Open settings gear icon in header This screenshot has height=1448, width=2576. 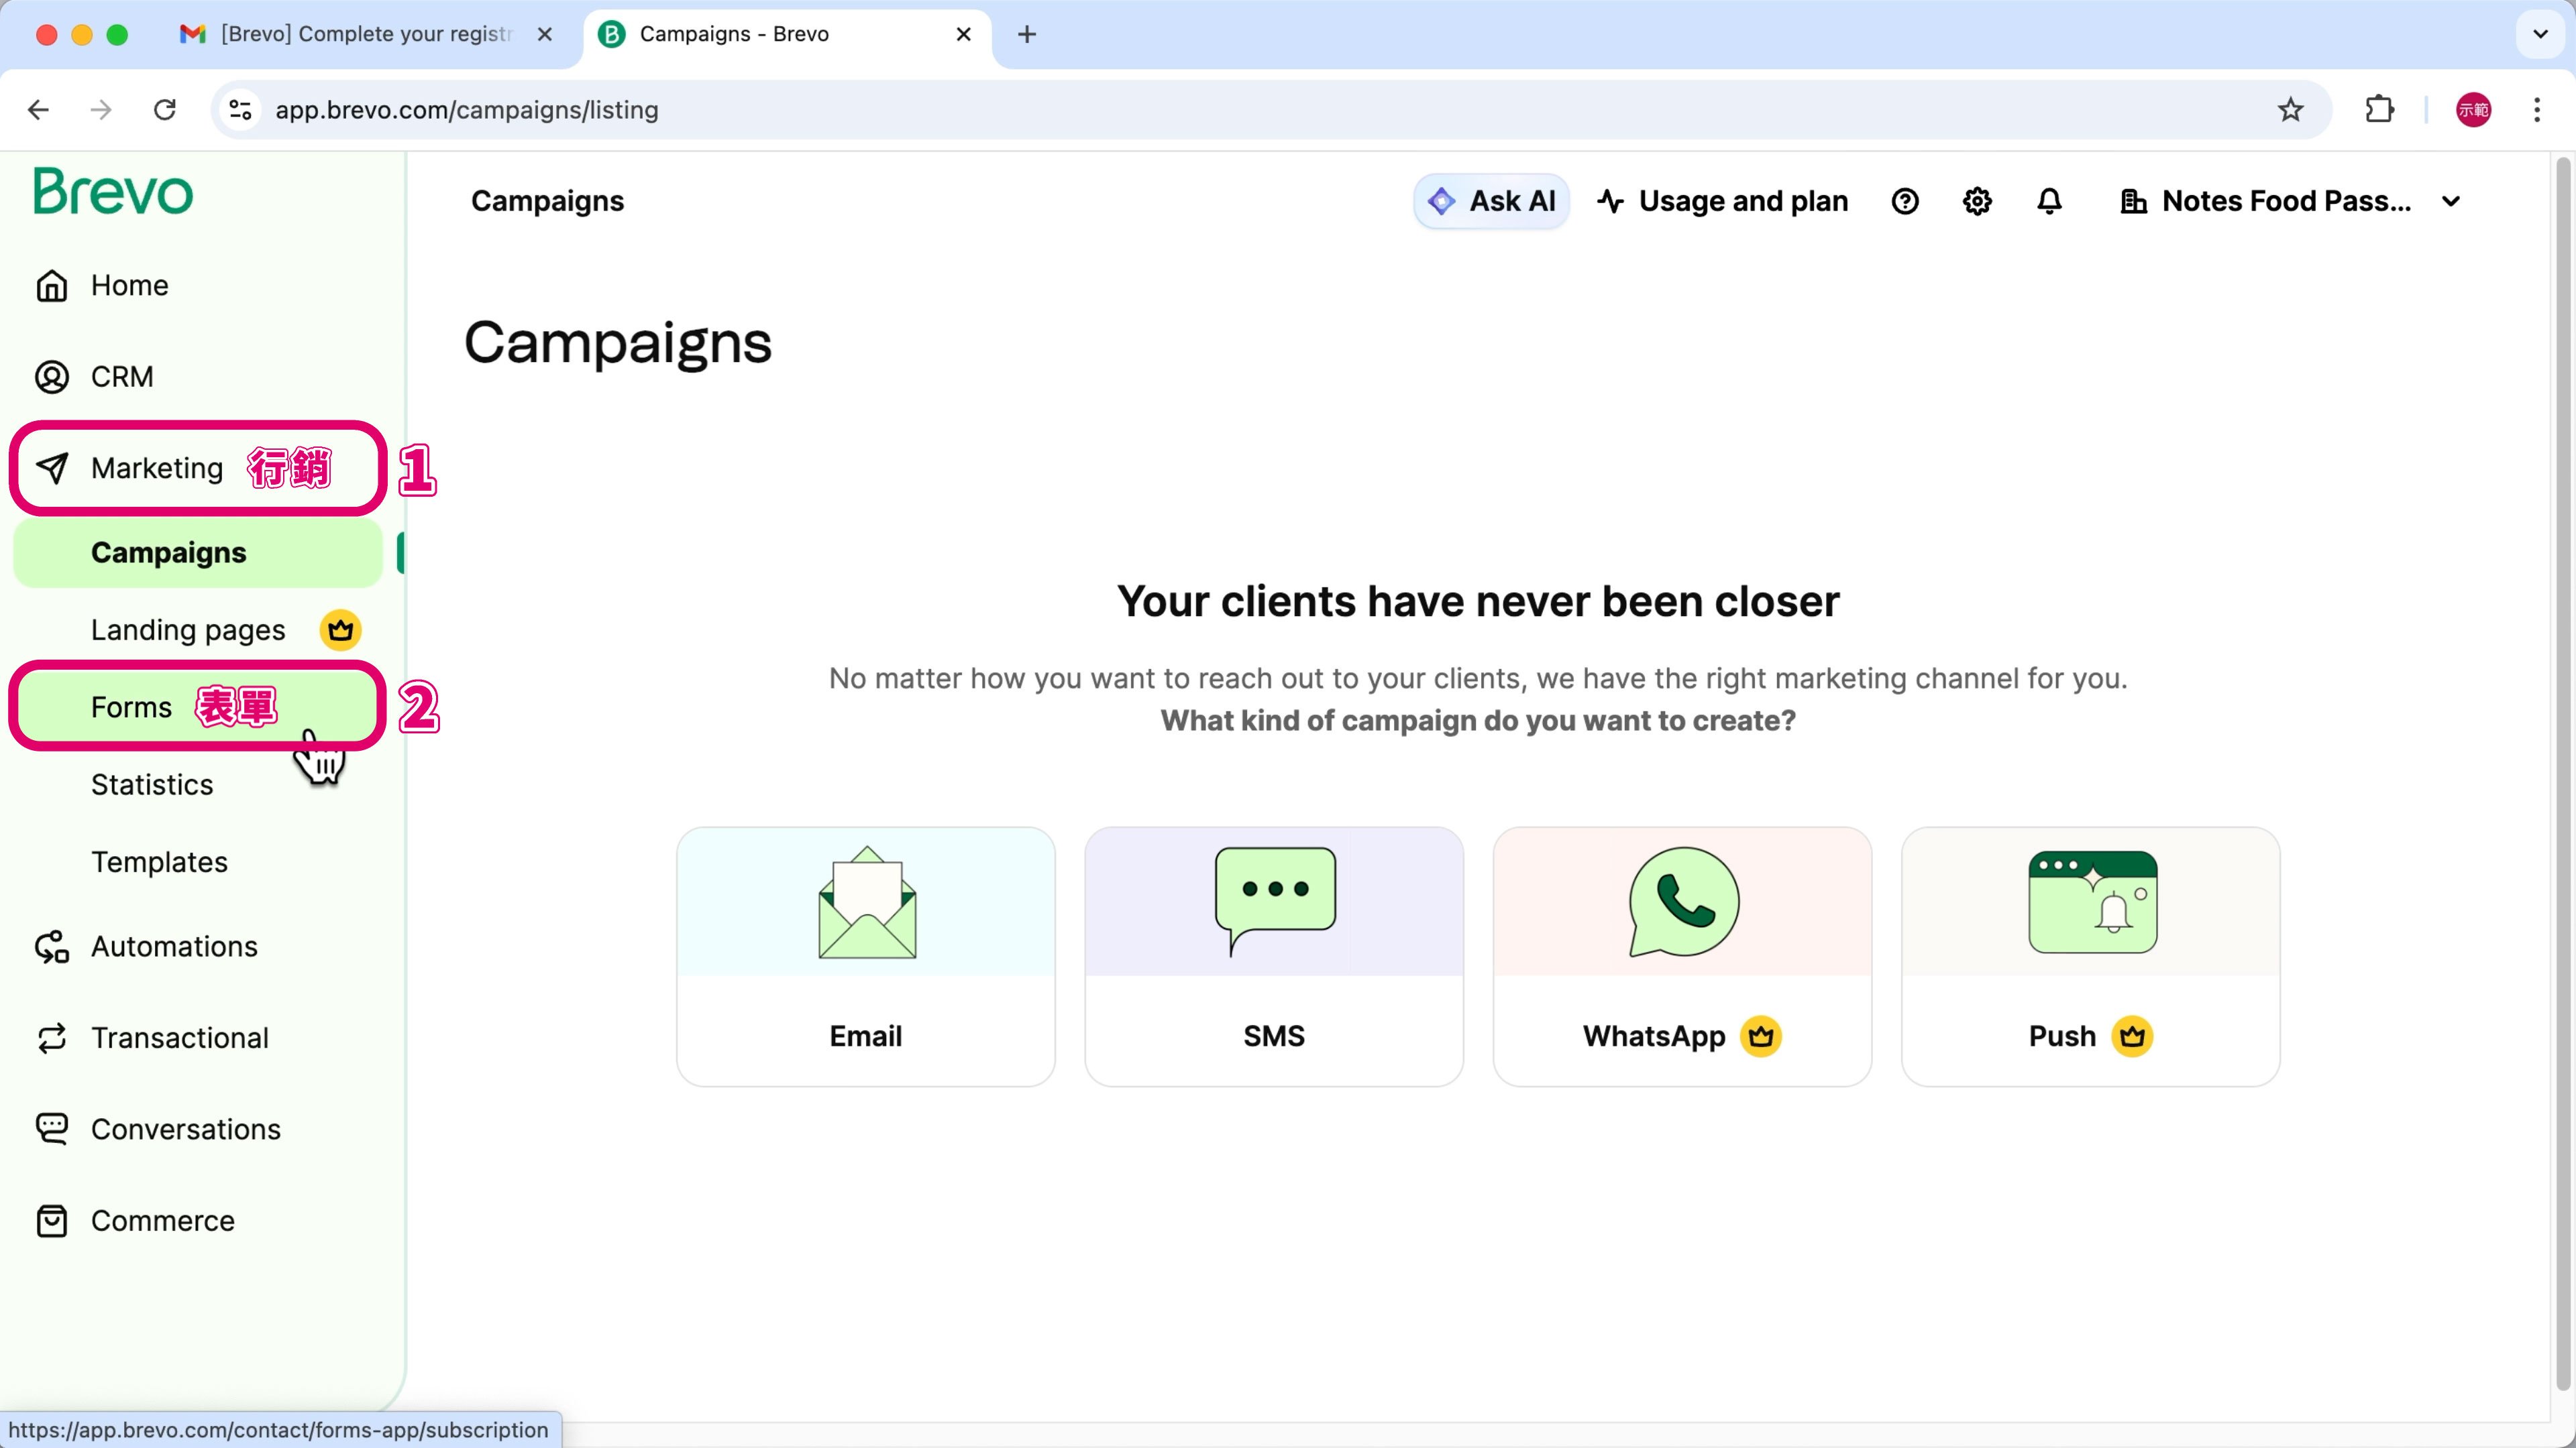coord(1977,202)
